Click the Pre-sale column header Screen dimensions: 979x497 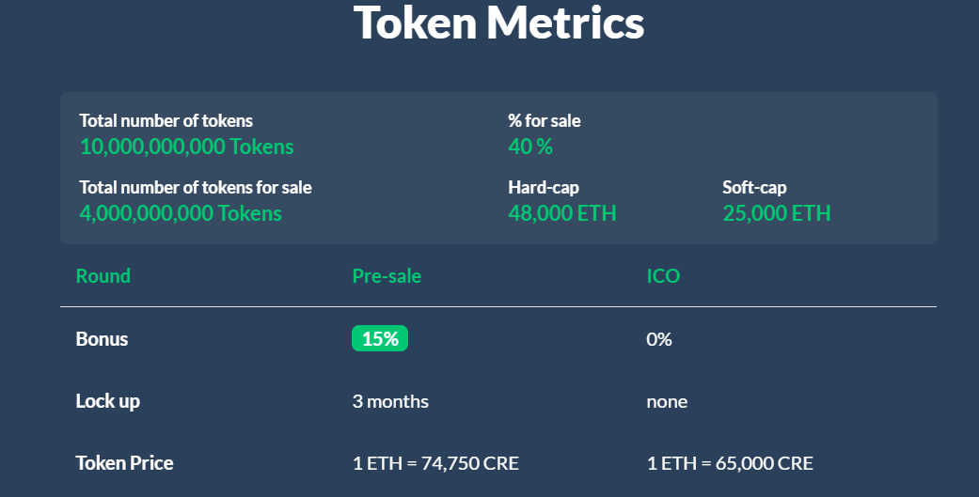click(x=387, y=275)
